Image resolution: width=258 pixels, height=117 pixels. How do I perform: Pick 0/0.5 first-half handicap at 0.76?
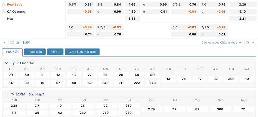pos(185,5)
